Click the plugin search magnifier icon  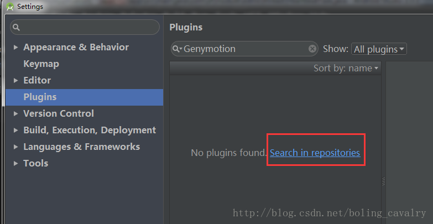pos(178,49)
